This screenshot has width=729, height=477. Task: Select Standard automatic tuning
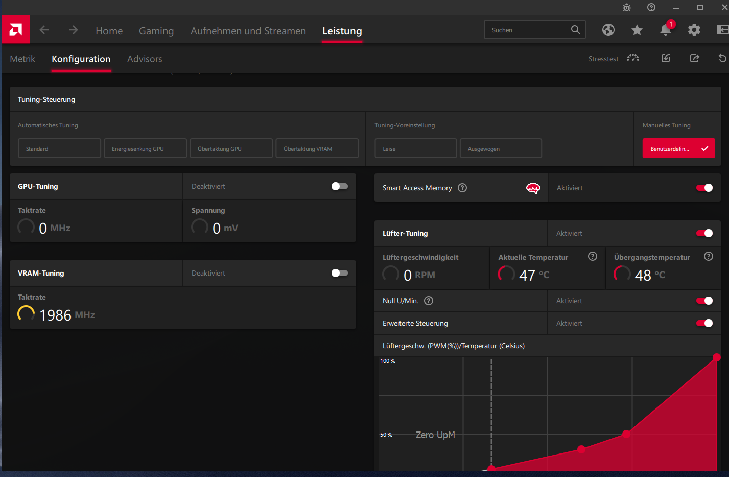59,148
